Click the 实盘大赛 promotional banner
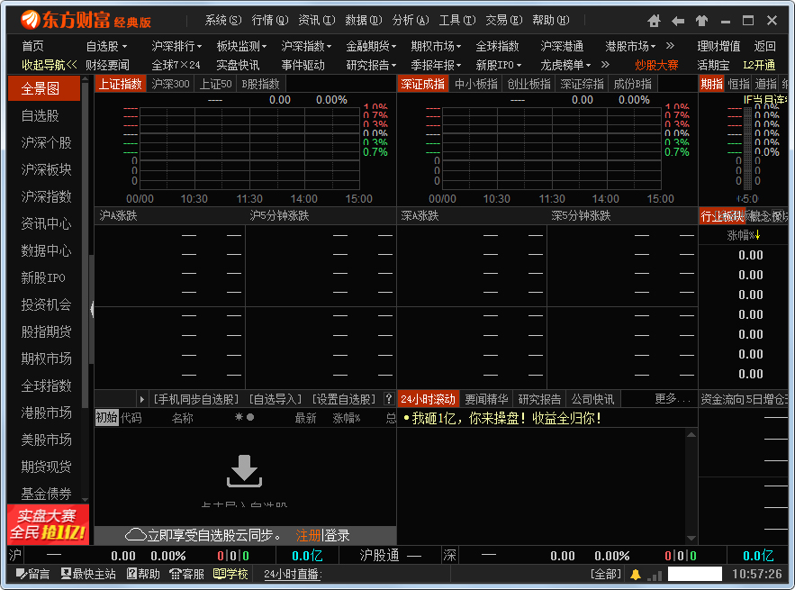Screen dimensions: 795x590 click(x=48, y=524)
